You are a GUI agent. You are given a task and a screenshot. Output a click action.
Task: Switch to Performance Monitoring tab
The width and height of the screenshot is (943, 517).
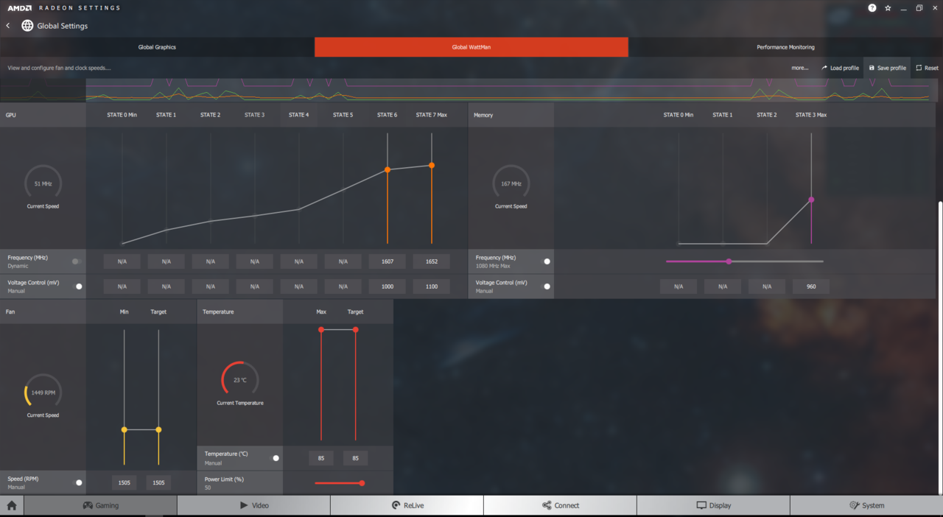pos(785,47)
